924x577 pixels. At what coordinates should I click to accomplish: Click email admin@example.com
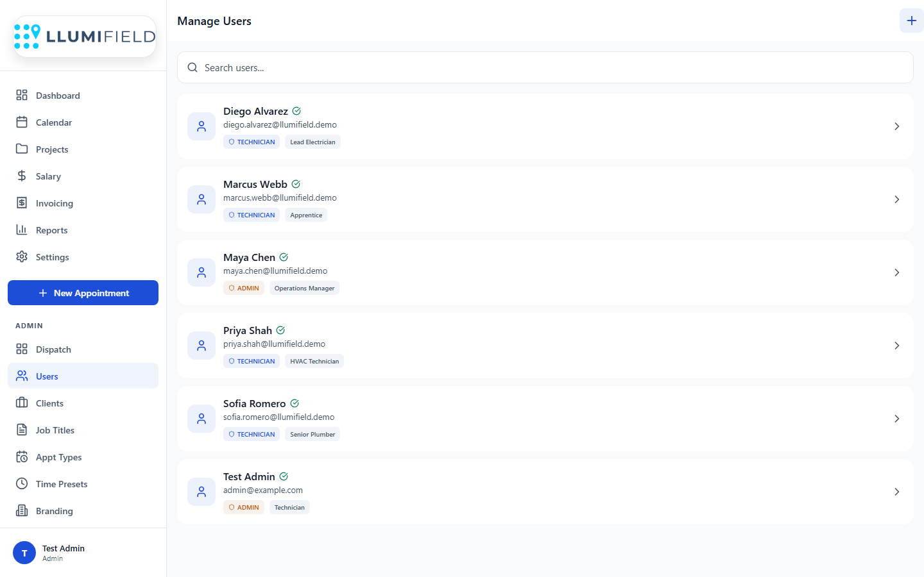(x=263, y=490)
